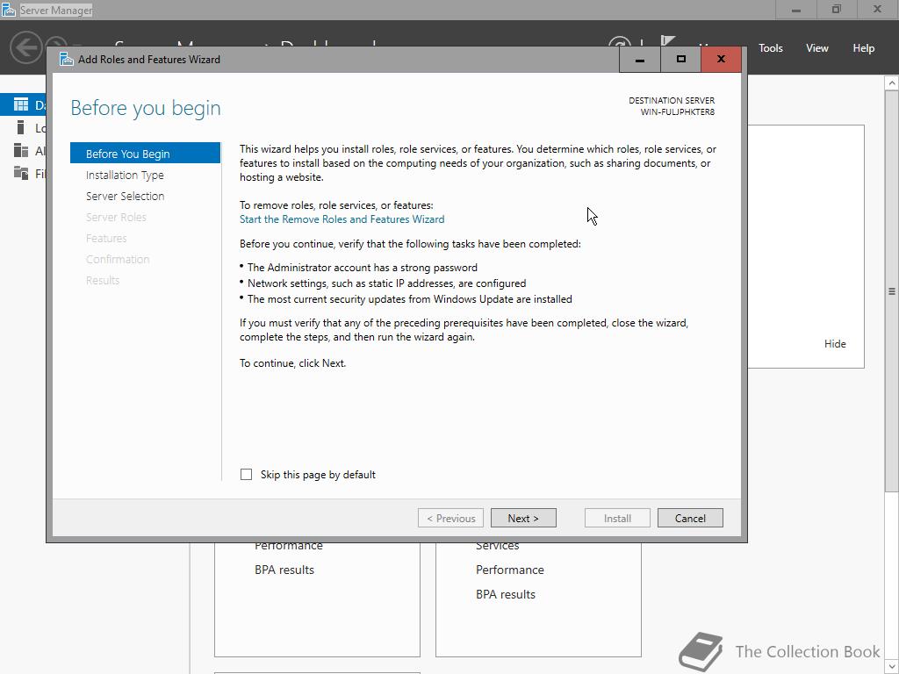Open the Help menu in Server Manager
The height and width of the screenshot is (674, 899).
coord(864,48)
